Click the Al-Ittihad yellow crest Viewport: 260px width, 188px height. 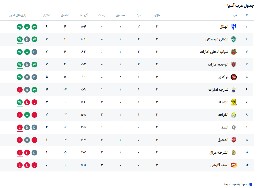point(234,102)
